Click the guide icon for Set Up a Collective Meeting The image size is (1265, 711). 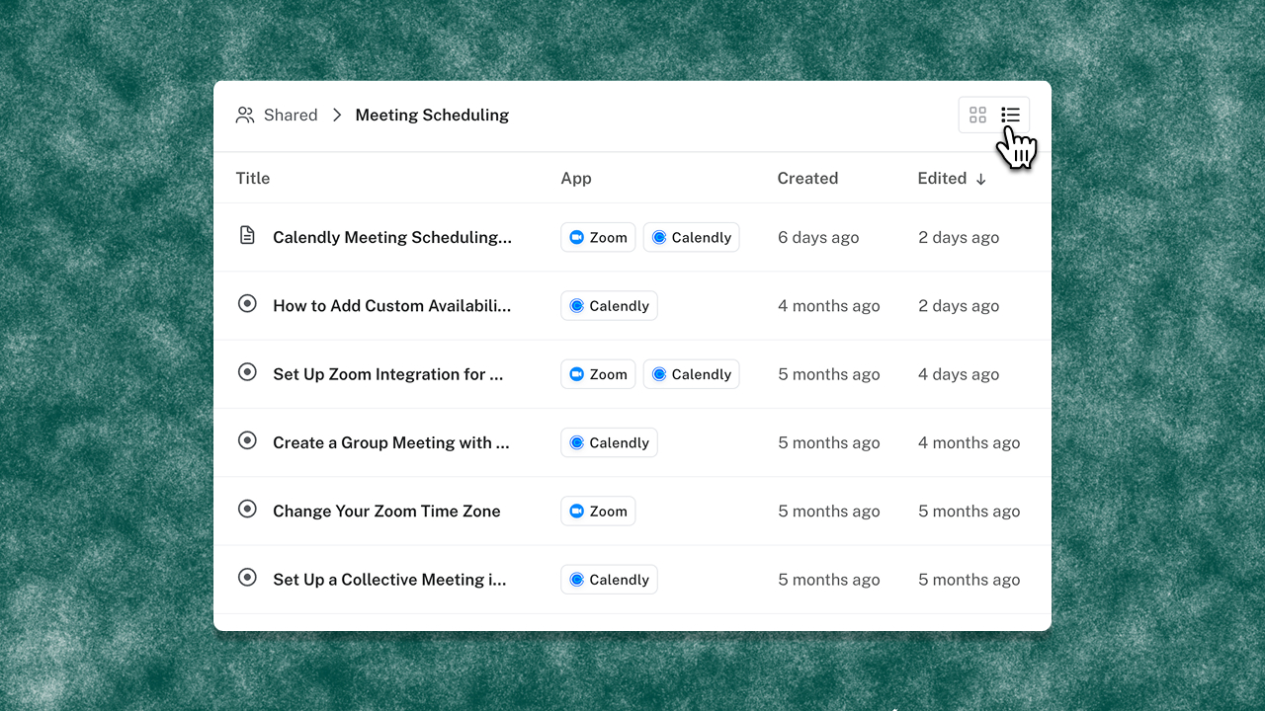tap(247, 578)
